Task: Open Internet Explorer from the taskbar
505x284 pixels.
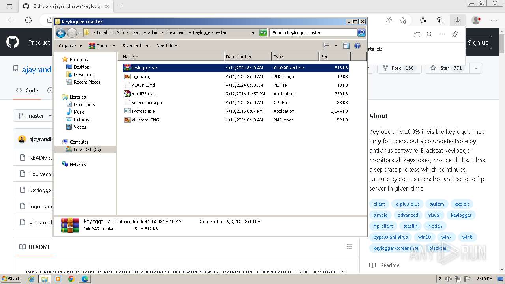Action: [32, 279]
